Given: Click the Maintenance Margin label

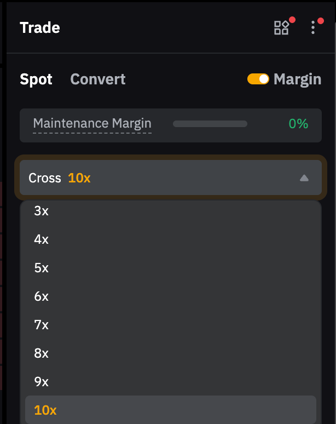Looking at the screenshot, I should pos(92,124).
